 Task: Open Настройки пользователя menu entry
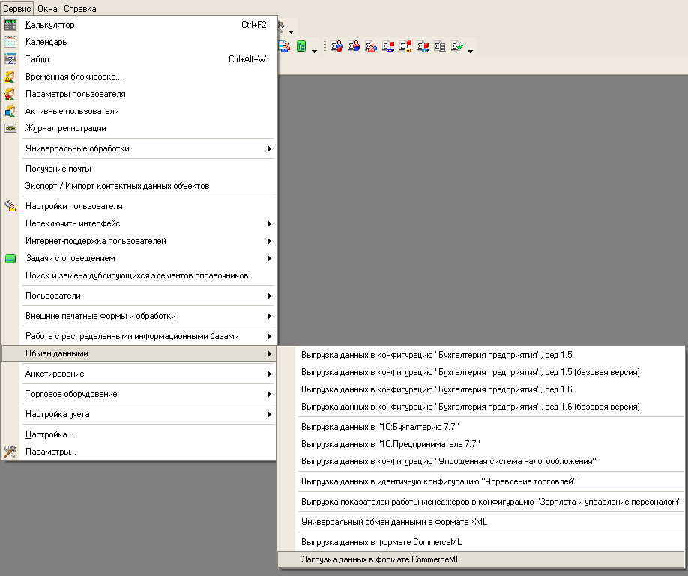(x=73, y=206)
